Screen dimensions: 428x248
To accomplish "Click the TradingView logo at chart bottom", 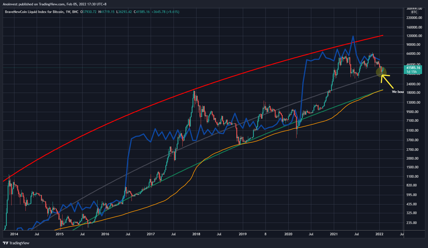I will click(x=16, y=243).
